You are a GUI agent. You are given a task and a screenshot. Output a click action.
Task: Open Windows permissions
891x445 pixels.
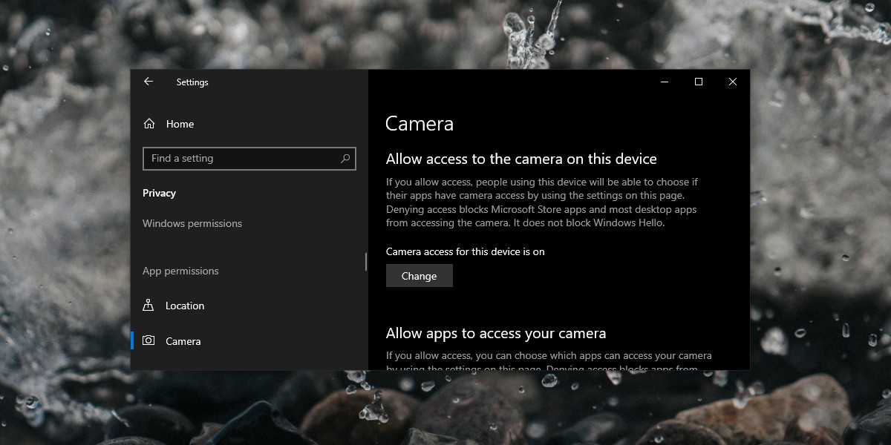click(192, 222)
